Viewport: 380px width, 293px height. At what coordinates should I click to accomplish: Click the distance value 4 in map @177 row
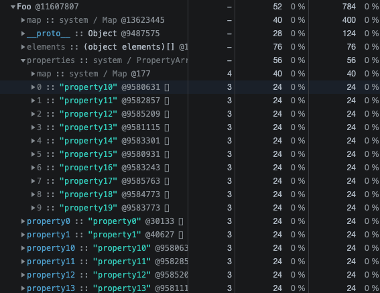coord(229,74)
